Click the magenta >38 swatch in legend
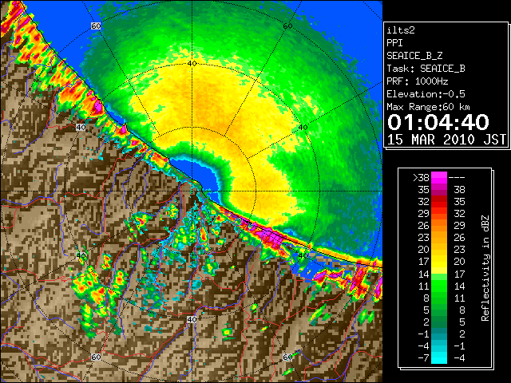 point(439,177)
